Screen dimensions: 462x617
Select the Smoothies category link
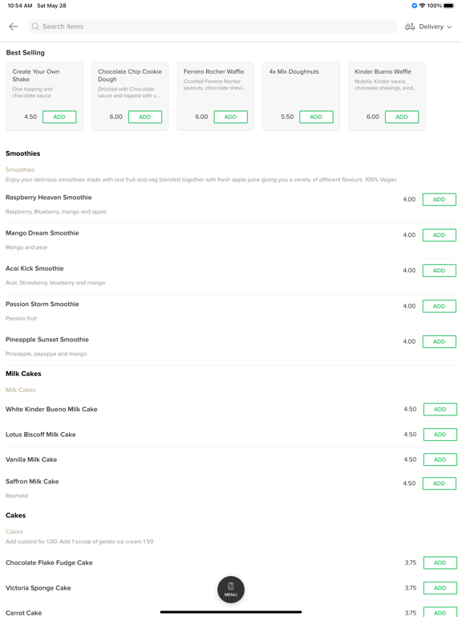(x=20, y=170)
